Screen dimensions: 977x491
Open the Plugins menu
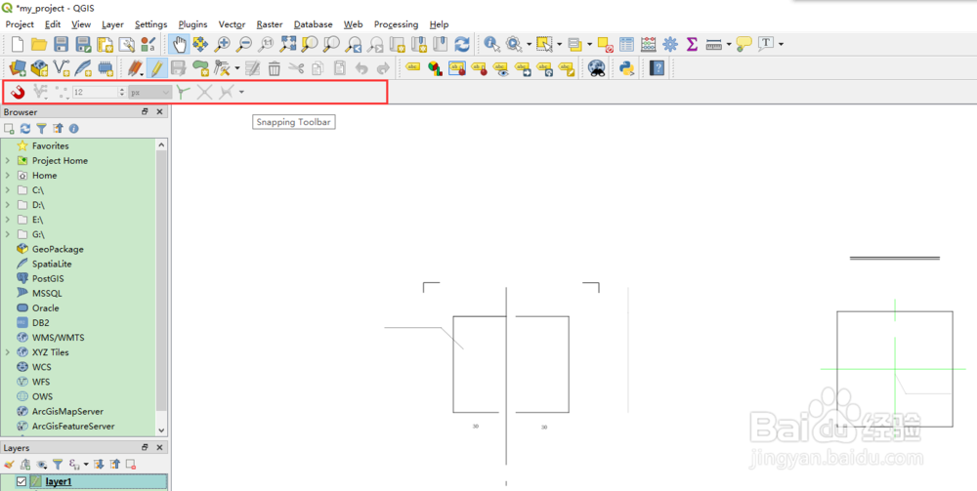192,24
